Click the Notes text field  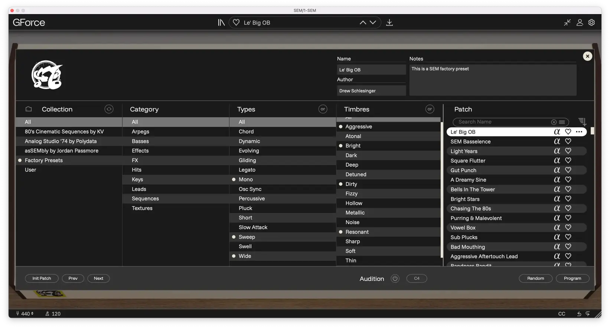[x=493, y=80]
